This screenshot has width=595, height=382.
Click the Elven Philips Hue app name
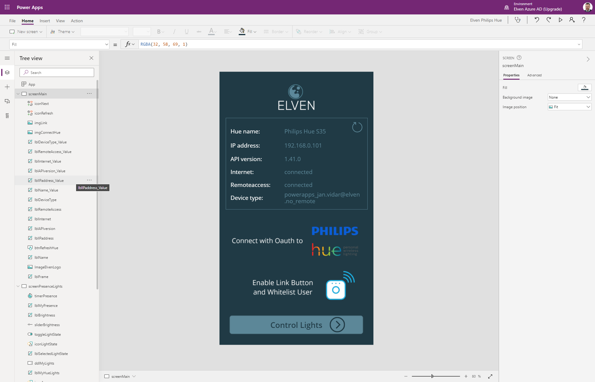pyautogui.click(x=486, y=20)
